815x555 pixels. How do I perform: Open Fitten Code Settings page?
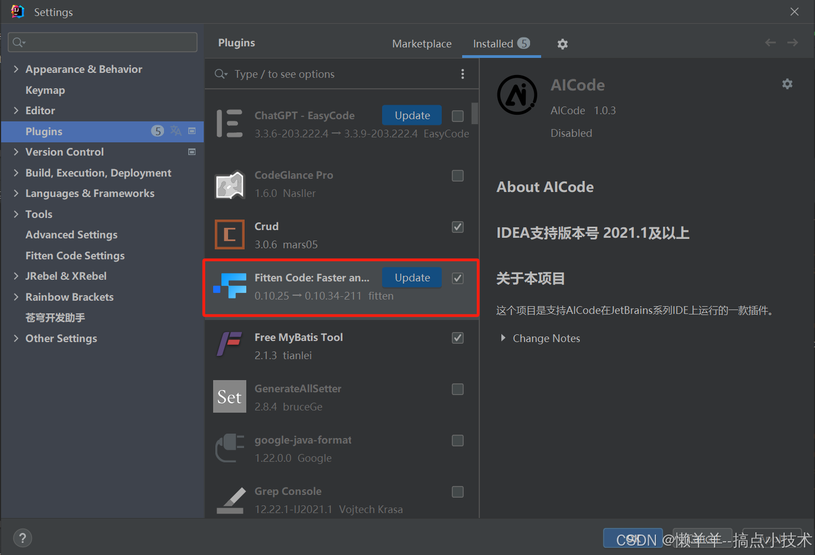(75, 255)
